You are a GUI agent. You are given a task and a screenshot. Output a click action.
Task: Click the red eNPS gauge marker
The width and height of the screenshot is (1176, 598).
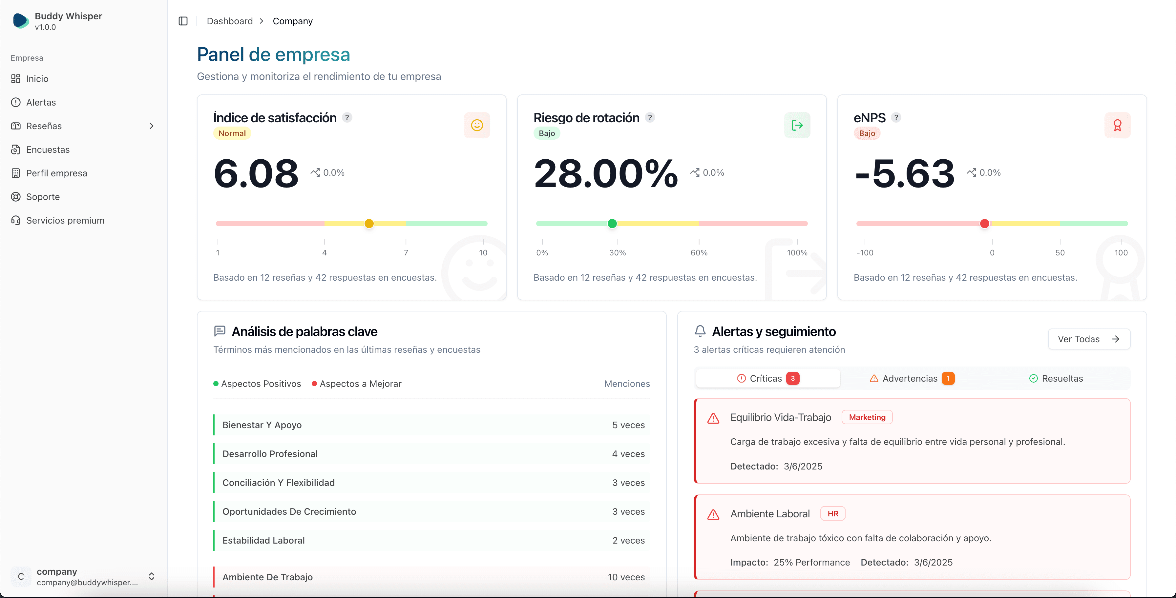[x=985, y=224]
